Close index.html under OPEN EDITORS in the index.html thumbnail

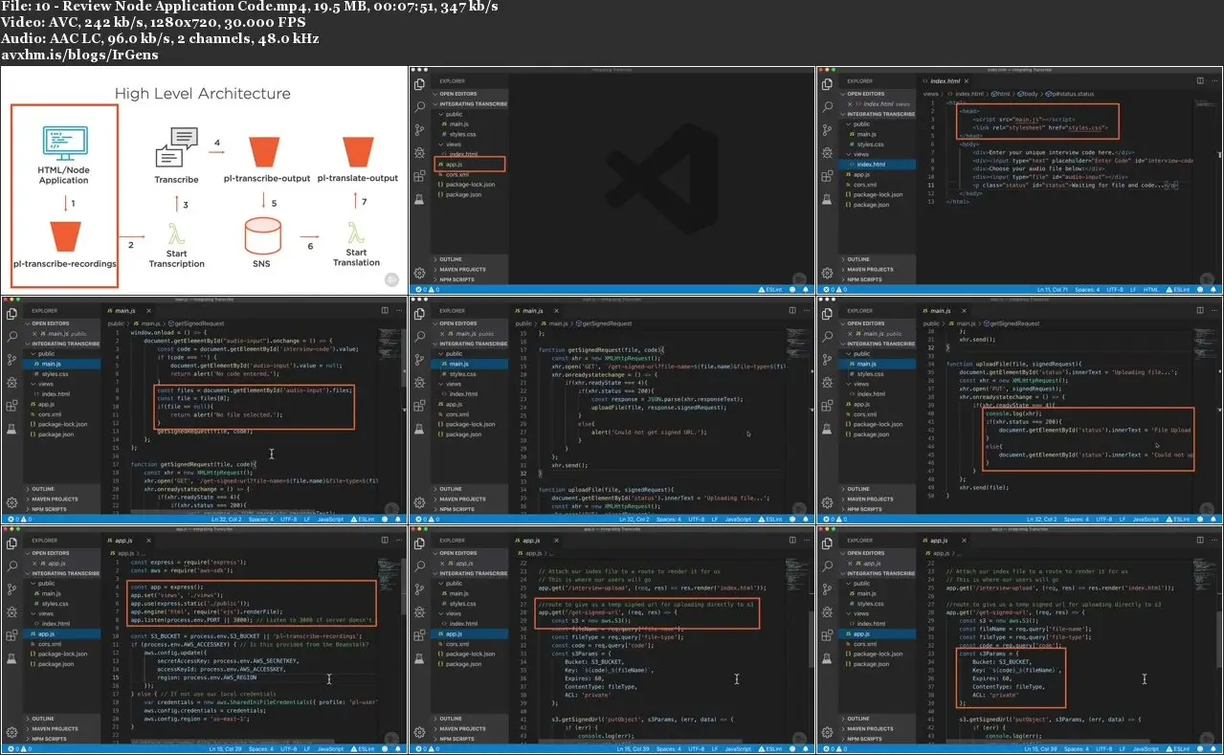coord(849,103)
